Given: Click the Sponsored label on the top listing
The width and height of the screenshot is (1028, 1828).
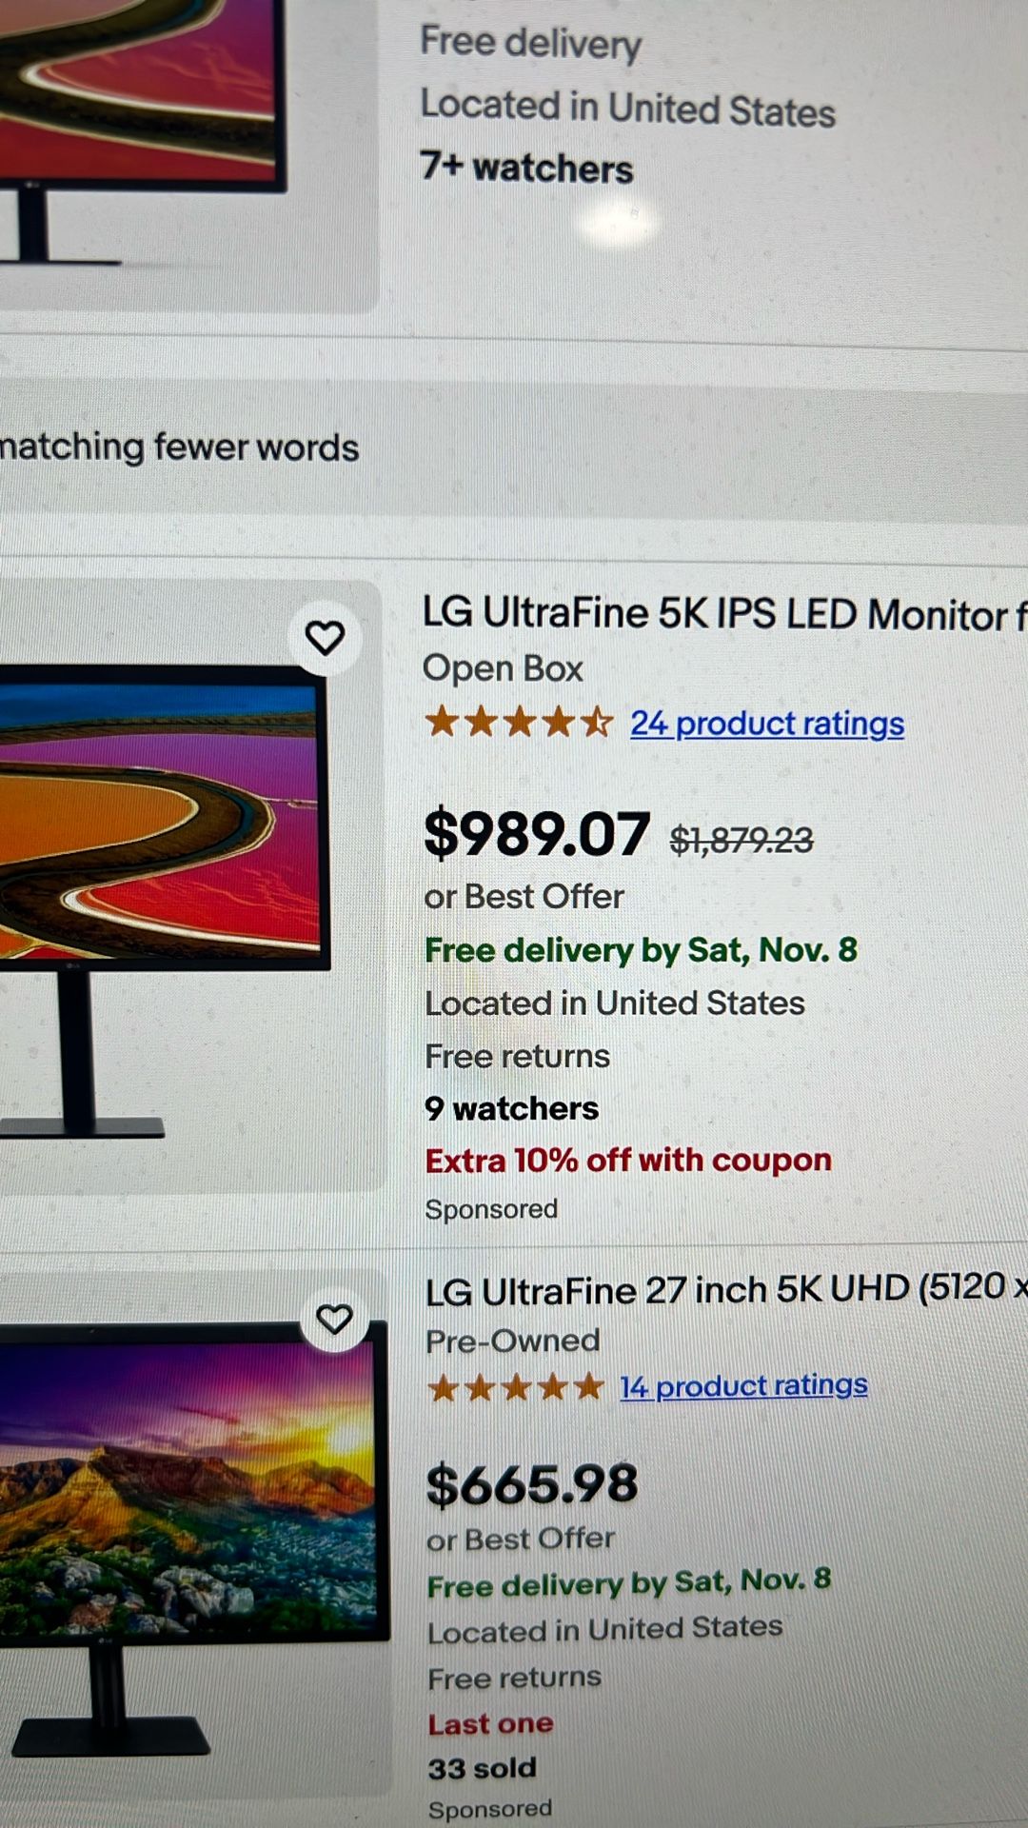Looking at the screenshot, I should (493, 1208).
